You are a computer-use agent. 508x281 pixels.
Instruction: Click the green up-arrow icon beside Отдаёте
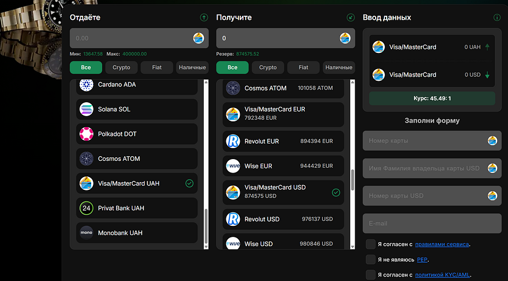(204, 17)
